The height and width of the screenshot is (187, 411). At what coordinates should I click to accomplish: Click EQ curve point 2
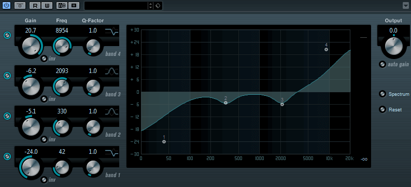click(x=225, y=103)
